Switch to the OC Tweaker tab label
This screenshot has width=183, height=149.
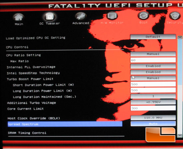click(50, 24)
